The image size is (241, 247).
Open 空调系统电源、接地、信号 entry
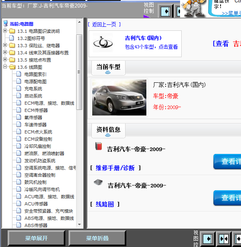(x=50, y=168)
